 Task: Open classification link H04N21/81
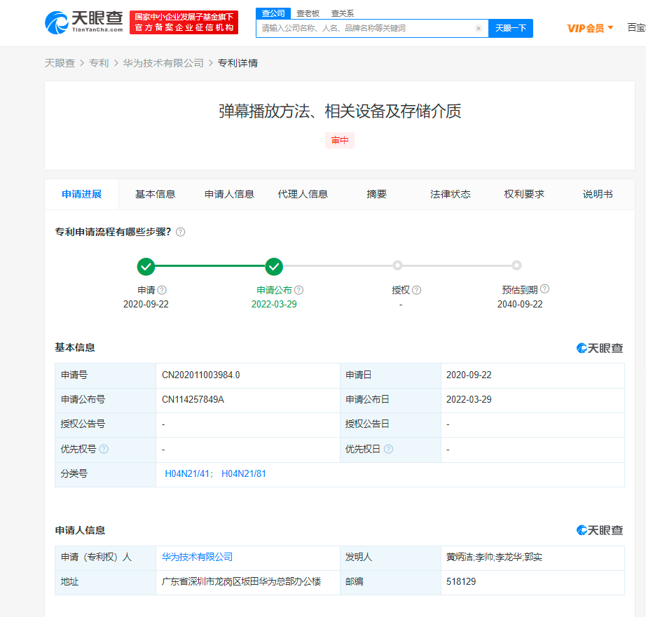click(x=244, y=474)
